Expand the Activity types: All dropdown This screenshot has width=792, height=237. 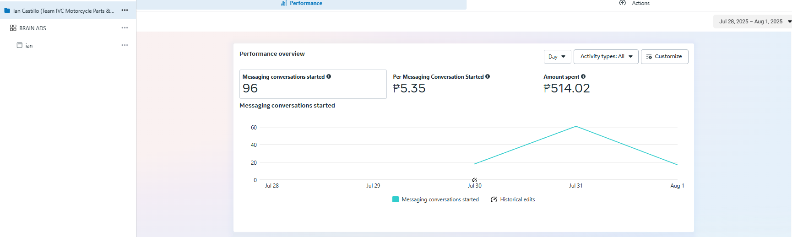point(606,57)
